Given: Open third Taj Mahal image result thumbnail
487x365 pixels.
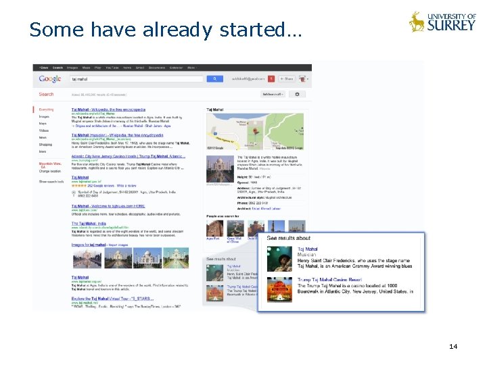Looking at the screenshot, I should [x=147, y=258].
